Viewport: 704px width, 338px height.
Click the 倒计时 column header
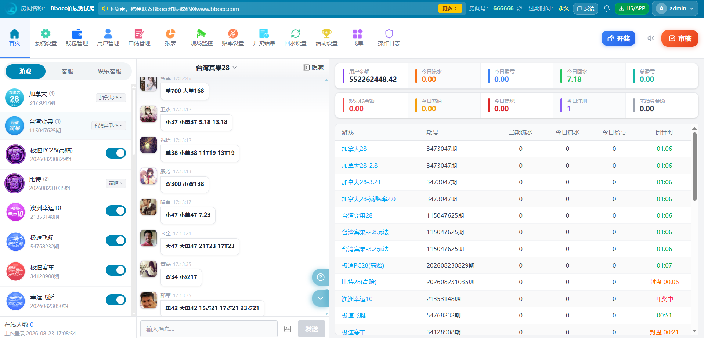pyautogui.click(x=664, y=132)
